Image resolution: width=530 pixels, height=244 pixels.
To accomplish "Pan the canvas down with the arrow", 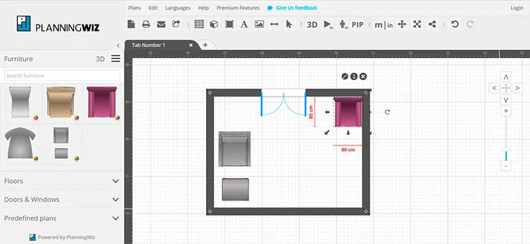I will coord(506,100).
